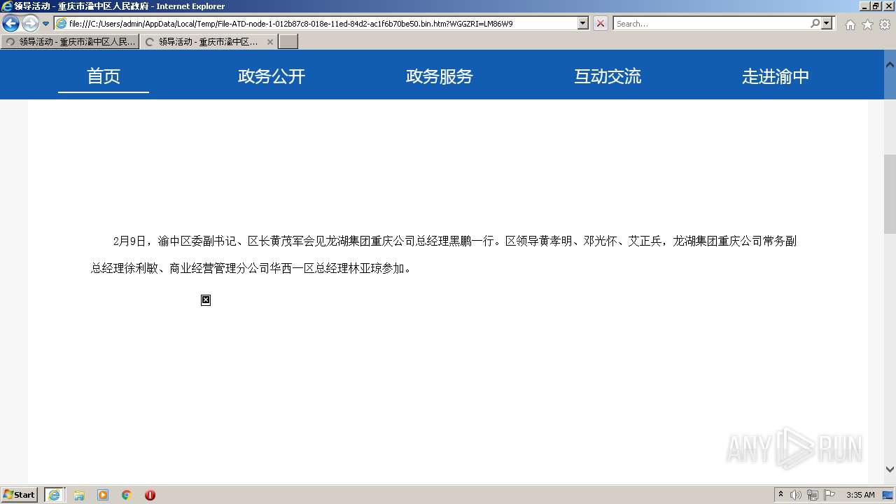Open the recent pages dropdown arrow
896x504 pixels.
click(46, 24)
